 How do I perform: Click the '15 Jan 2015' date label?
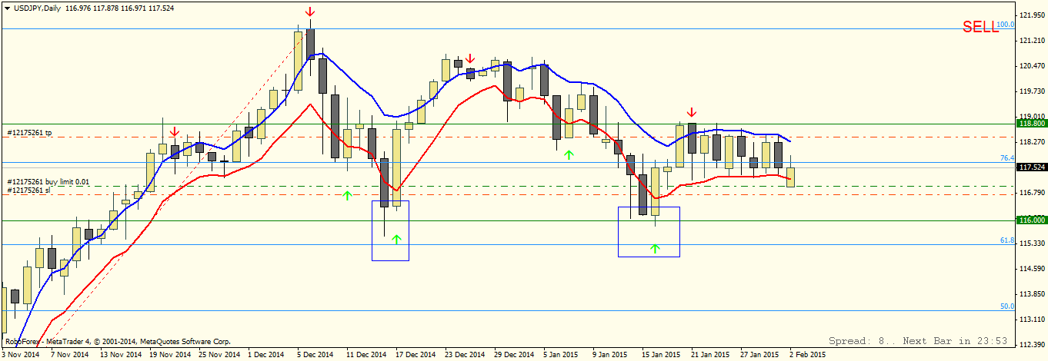[x=661, y=355]
